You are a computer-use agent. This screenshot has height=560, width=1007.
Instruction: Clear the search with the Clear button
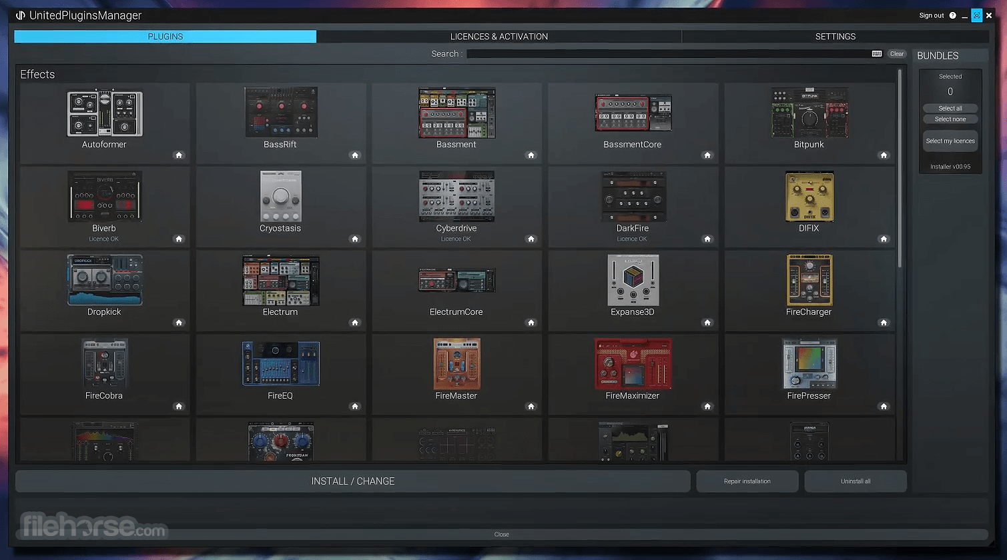897,54
